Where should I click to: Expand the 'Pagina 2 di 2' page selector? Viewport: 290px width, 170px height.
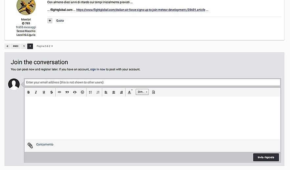click(44, 46)
